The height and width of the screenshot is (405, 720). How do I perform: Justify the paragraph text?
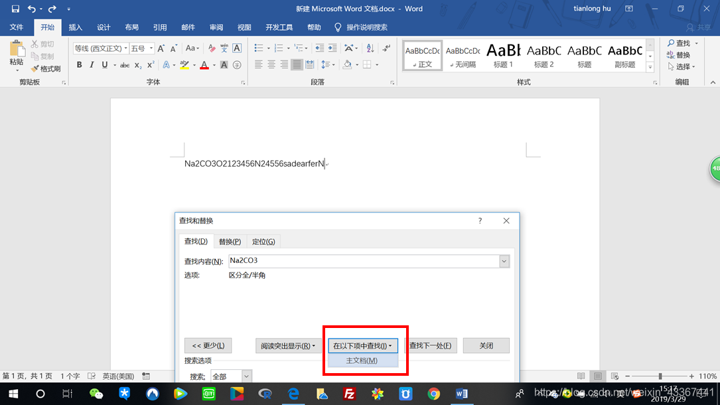coord(297,65)
